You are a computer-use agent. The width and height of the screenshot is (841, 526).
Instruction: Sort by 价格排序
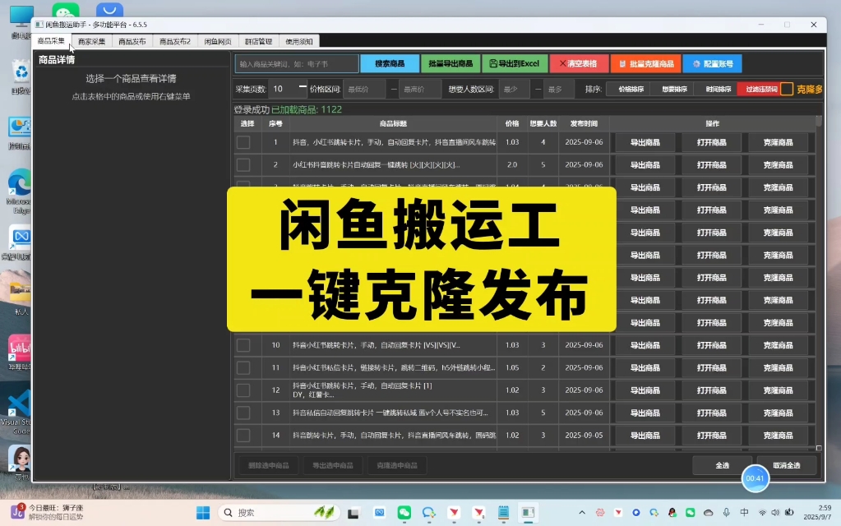point(631,90)
